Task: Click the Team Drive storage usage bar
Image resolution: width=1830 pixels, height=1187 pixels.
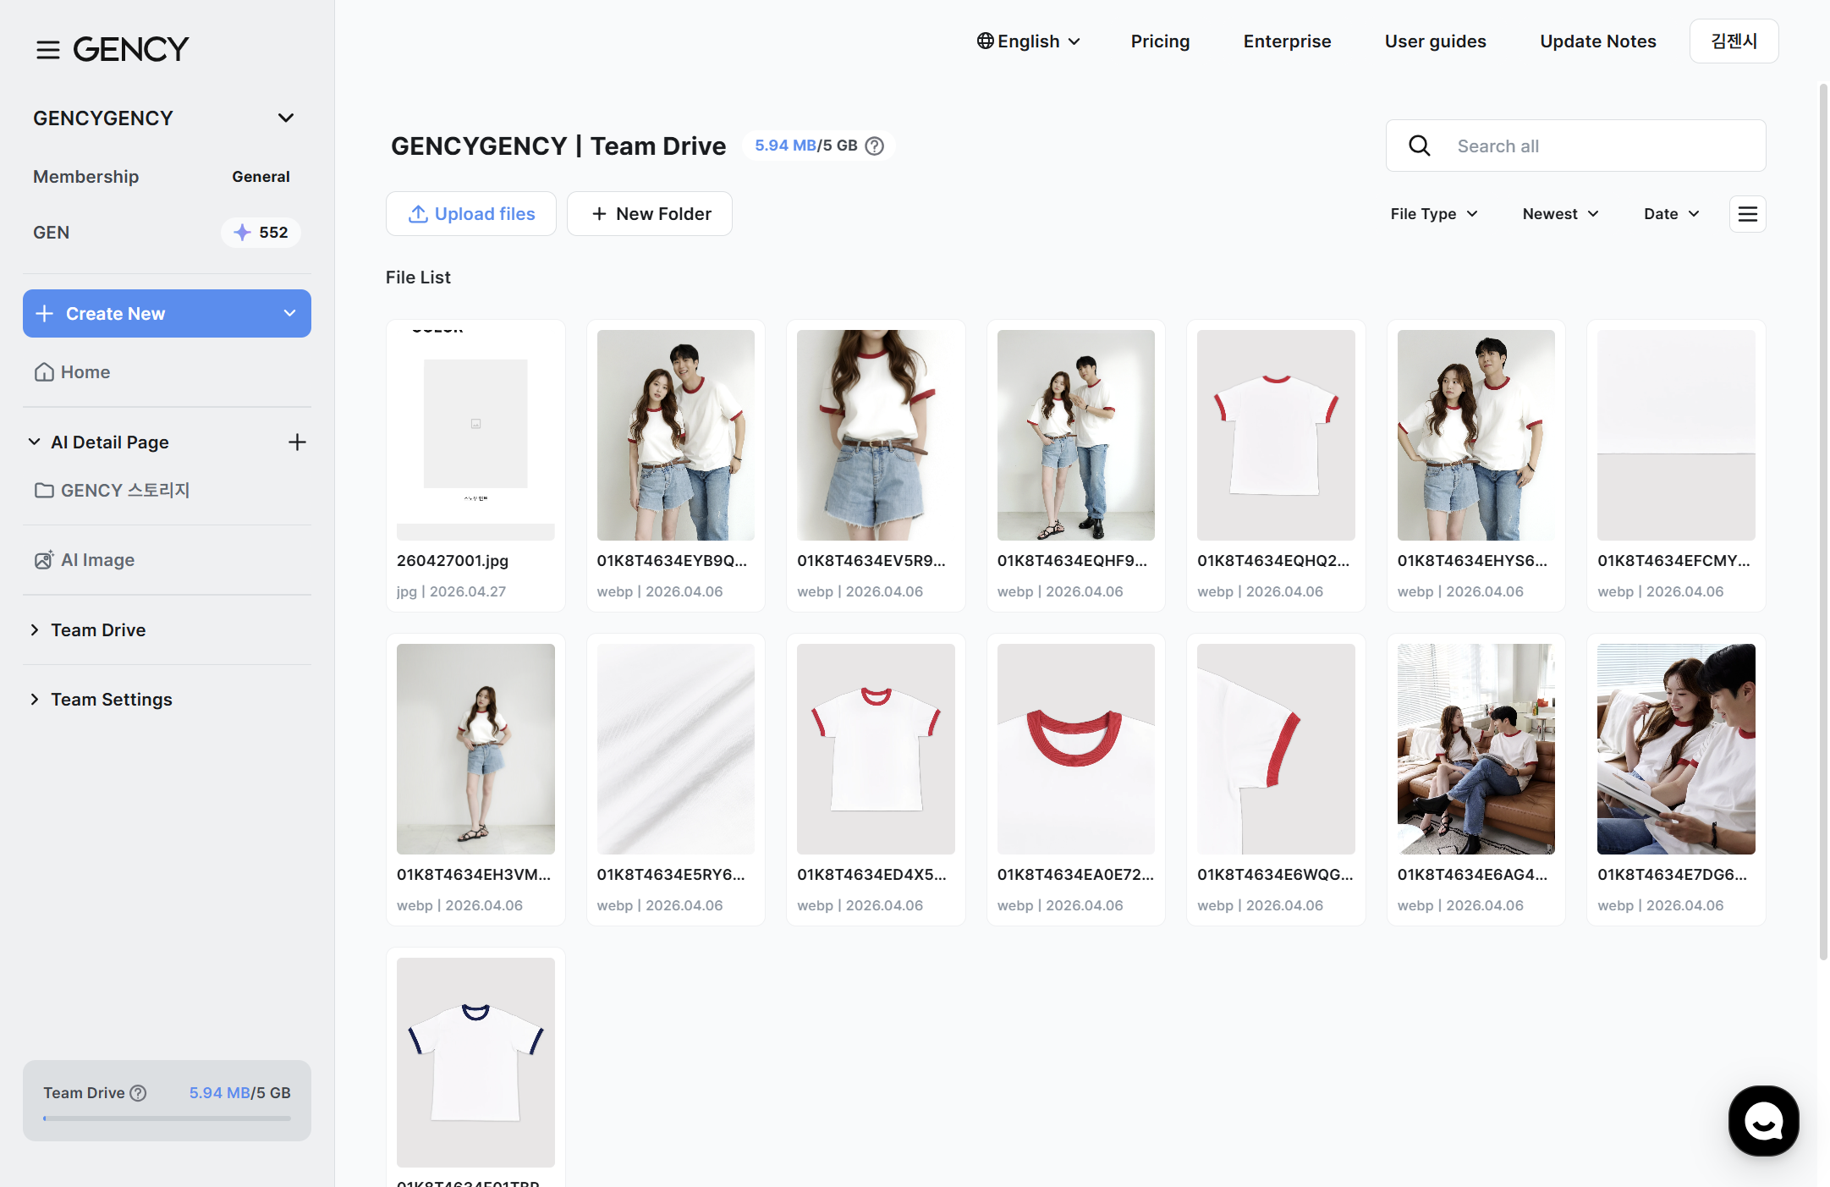Action: pyautogui.click(x=167, y=1118)
